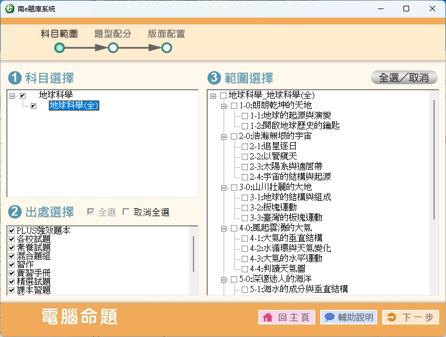Collapse the 地球科學 subject tree node
The image size is (446, 337).
point(12,96)
